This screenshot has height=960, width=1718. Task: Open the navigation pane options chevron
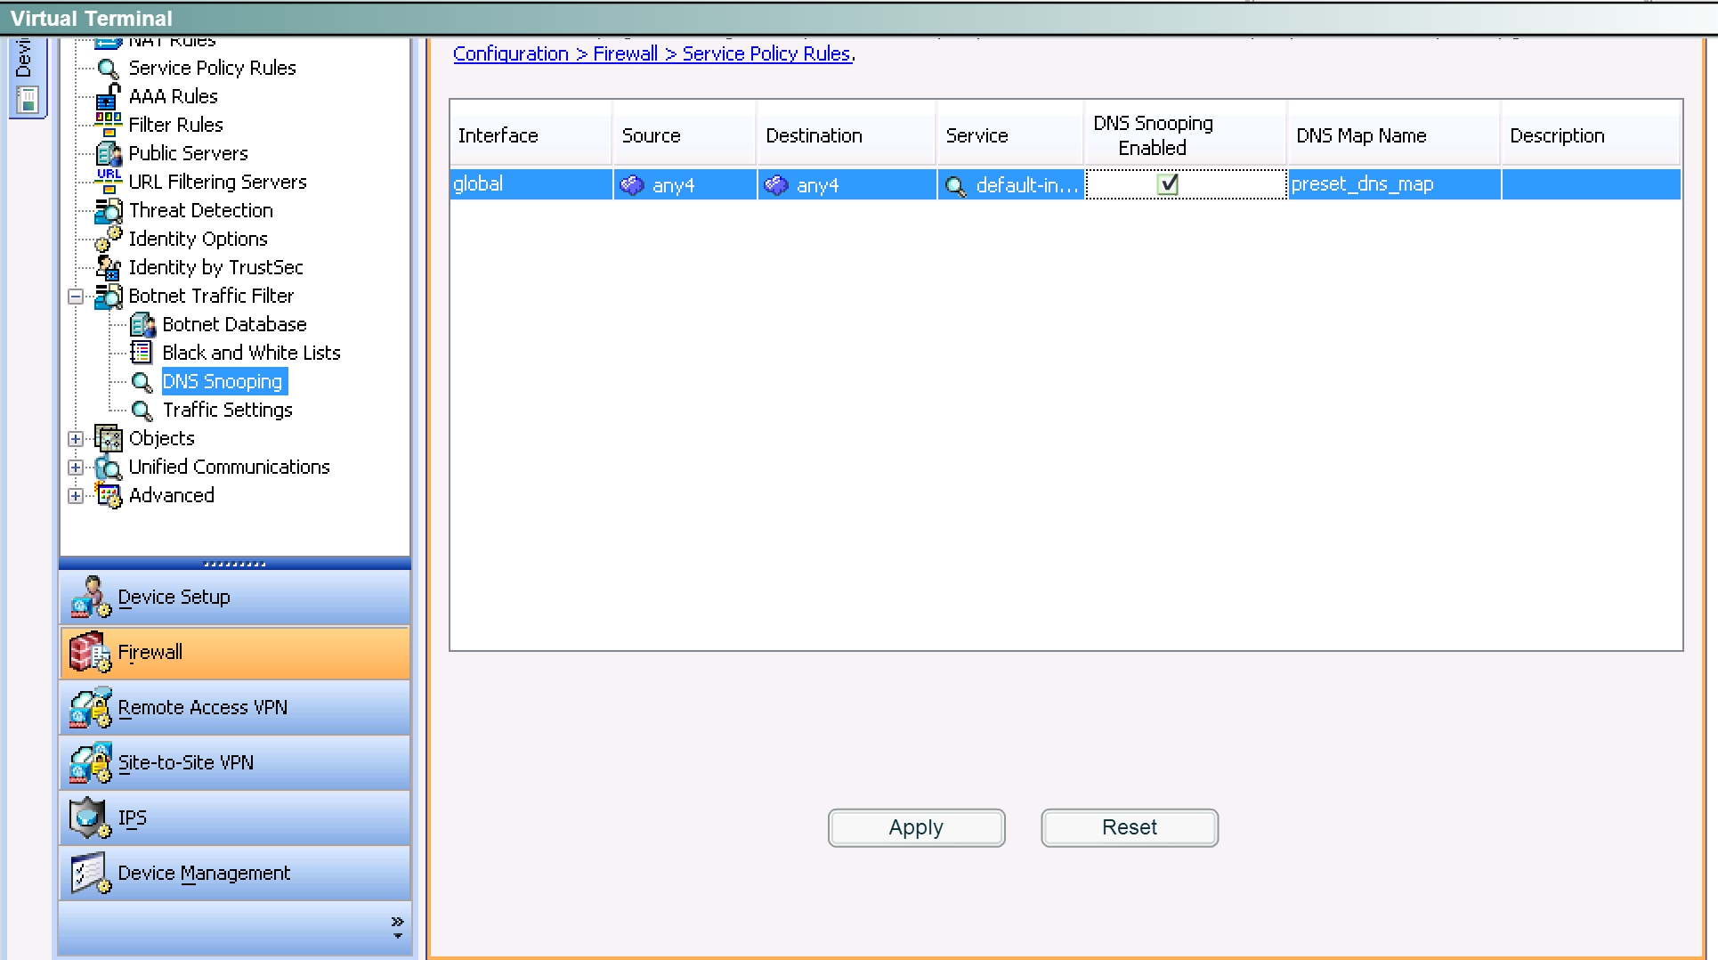pos(397,927)
